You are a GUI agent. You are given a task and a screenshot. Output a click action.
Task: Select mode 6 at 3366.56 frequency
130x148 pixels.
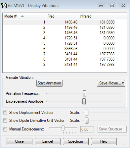click(x=59, y=49)
